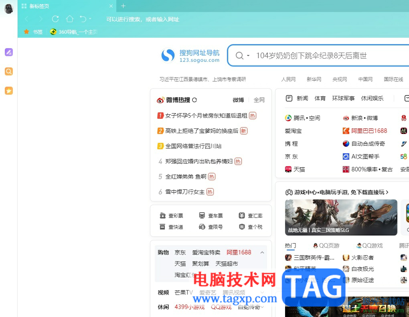Open the search engine dropdown arrow
Viewport: 409px width, 317px height.
(x=248, y=56)
